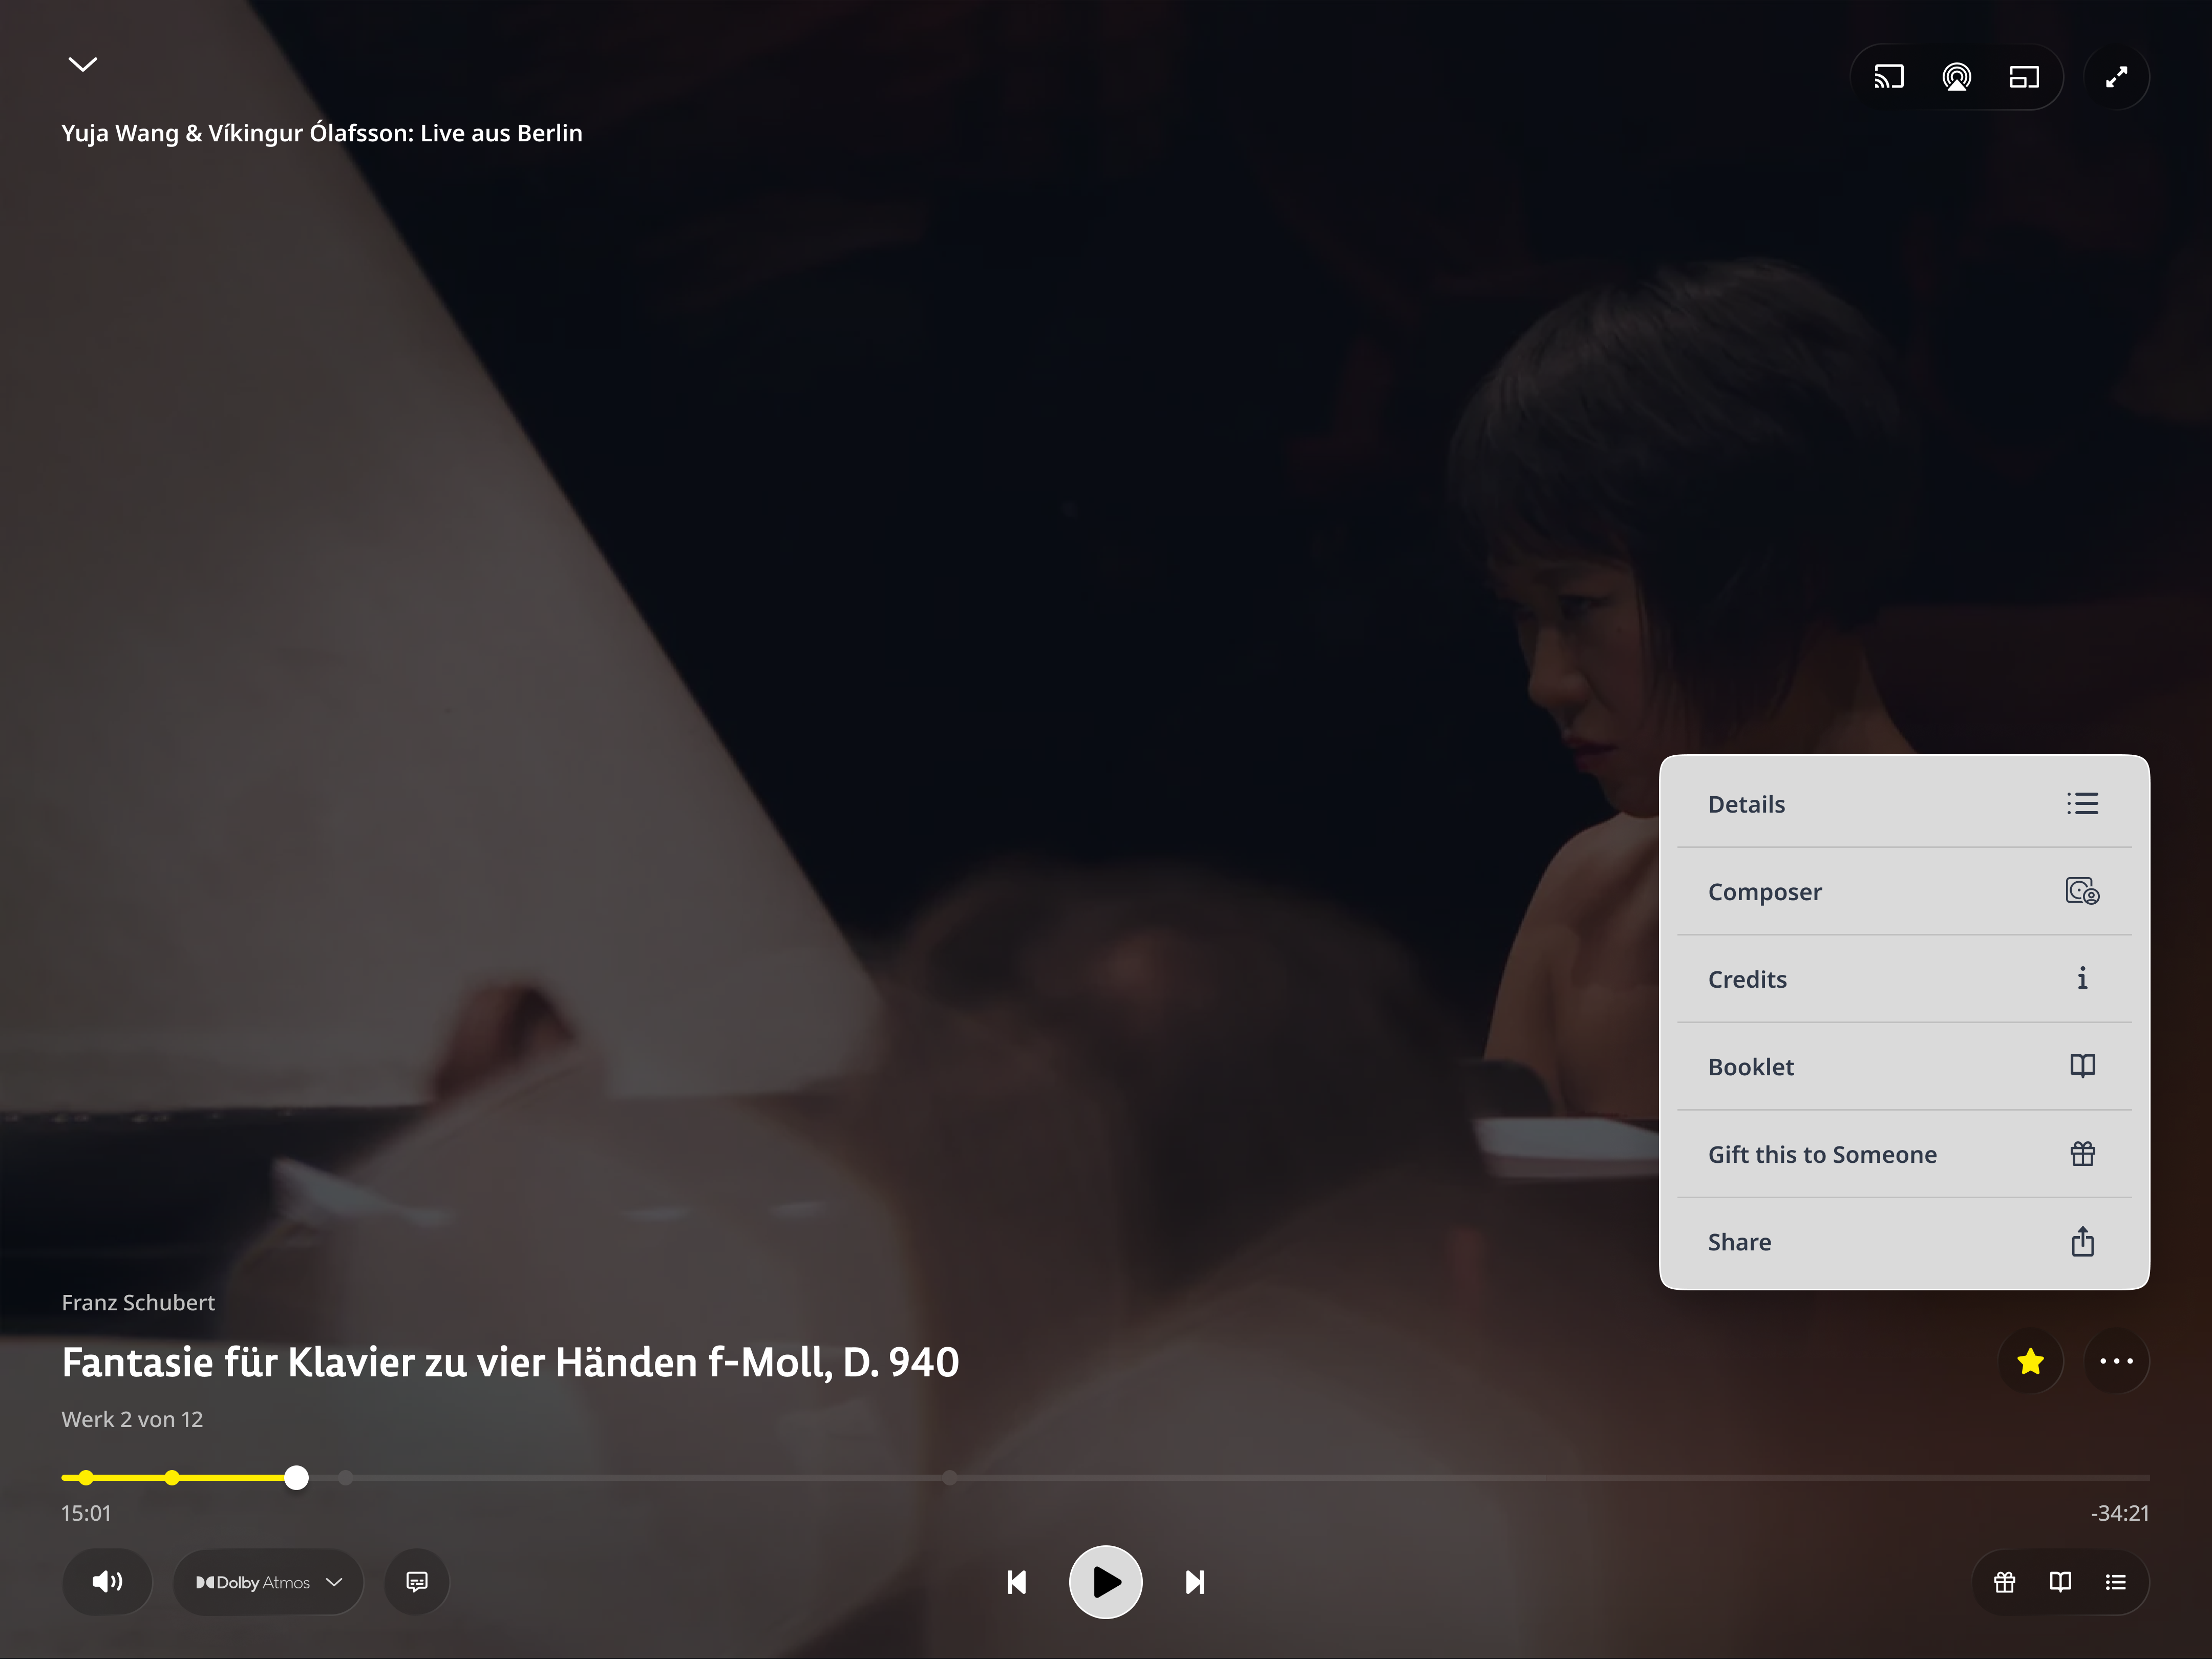
Task: Select Composer from the context menu
Action: [1902, 891]
